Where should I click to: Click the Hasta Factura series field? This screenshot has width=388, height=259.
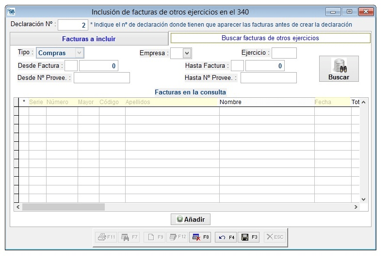[237, 66]
